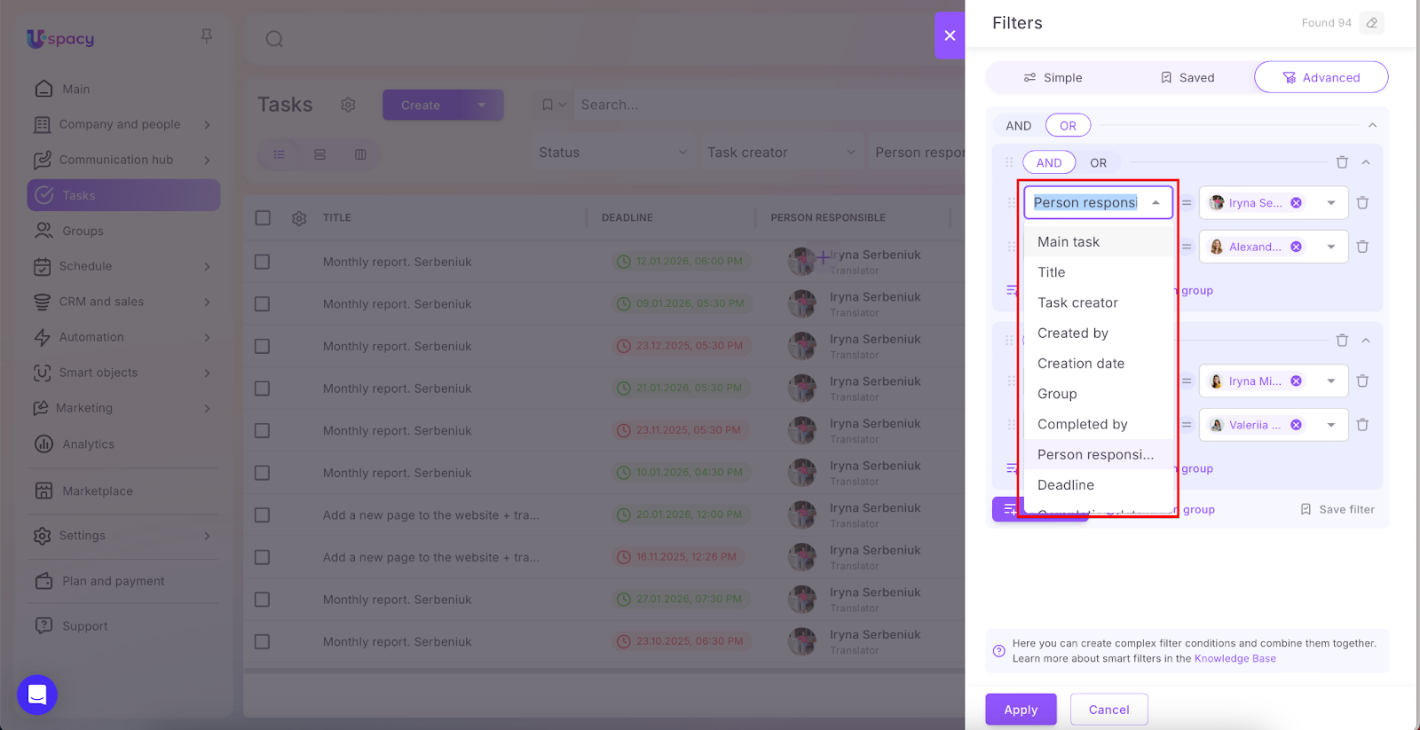
Task: Open Tasks settings gear icon
Action: [x=348, y=105]
